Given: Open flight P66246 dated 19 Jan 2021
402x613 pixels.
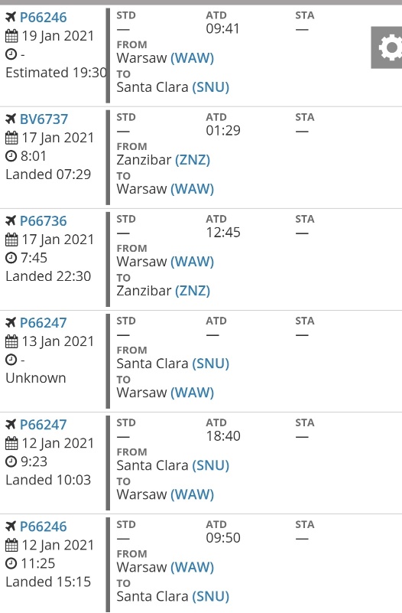Looking at the screenshot, I should click(x=44, y=17).
